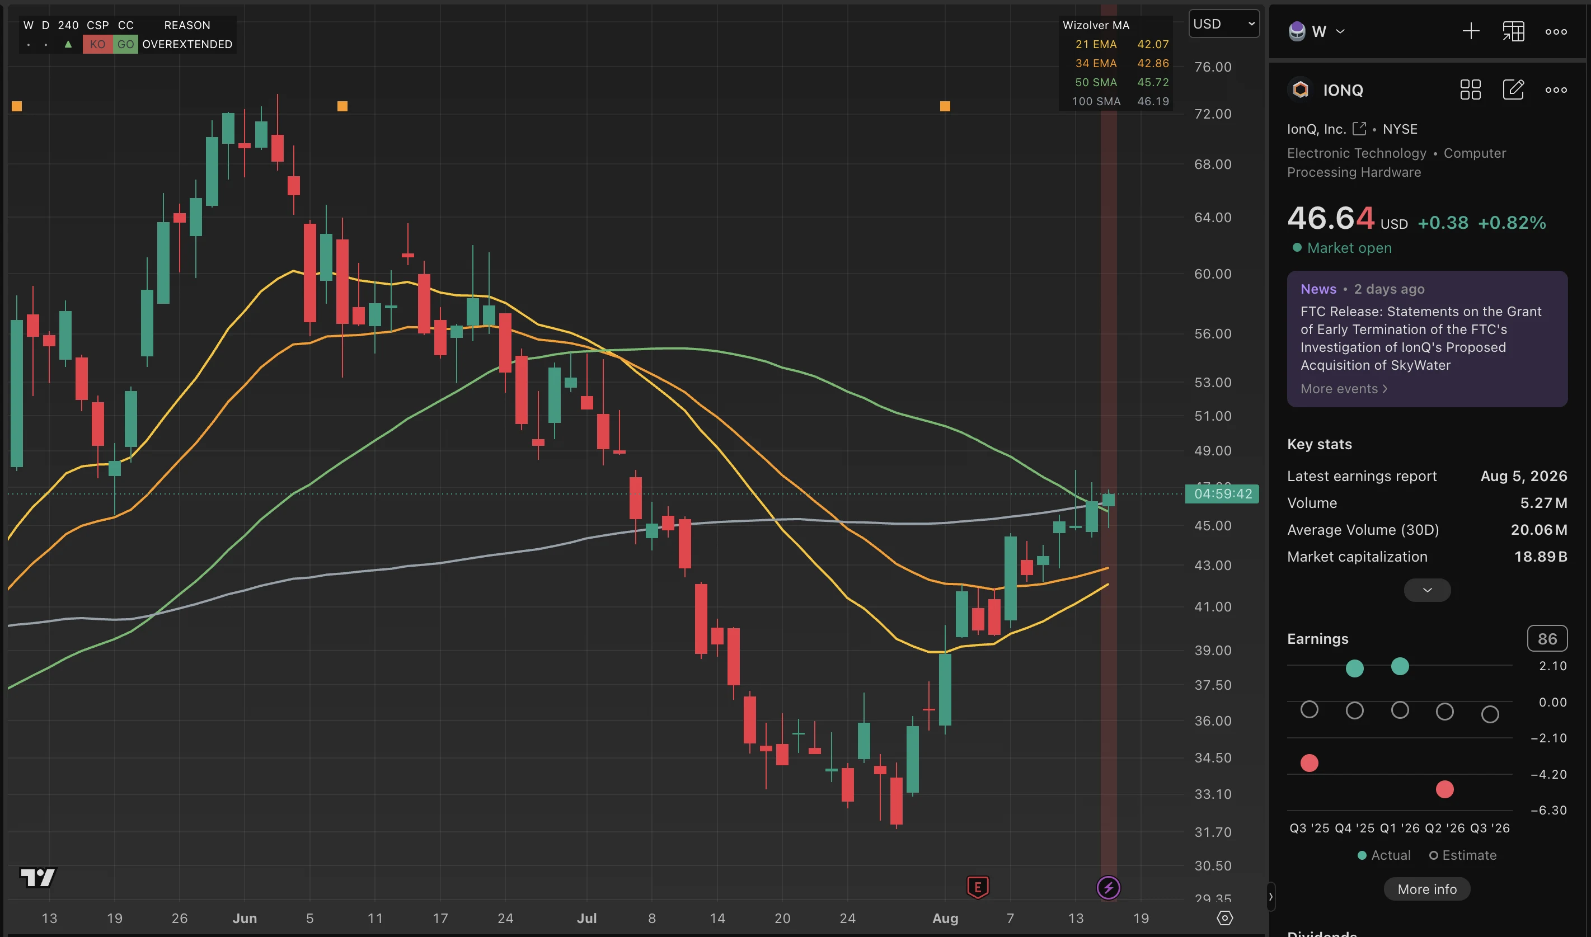
Task: Open watchlist more options menu
Action: click(x=1556, y=31)
